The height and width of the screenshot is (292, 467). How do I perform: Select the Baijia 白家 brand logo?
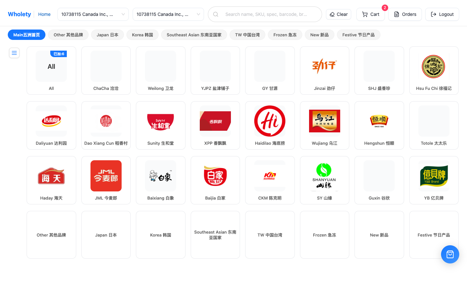point(215,176)
